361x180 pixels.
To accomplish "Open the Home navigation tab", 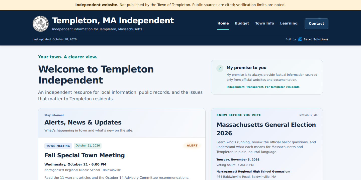I will coord(223,23).
